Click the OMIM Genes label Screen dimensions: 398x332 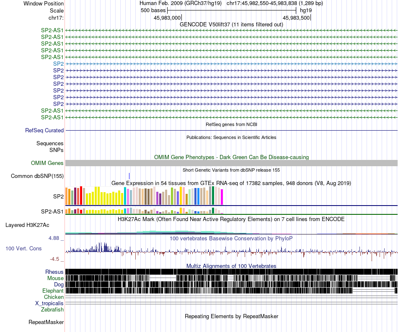click(47, 163)
